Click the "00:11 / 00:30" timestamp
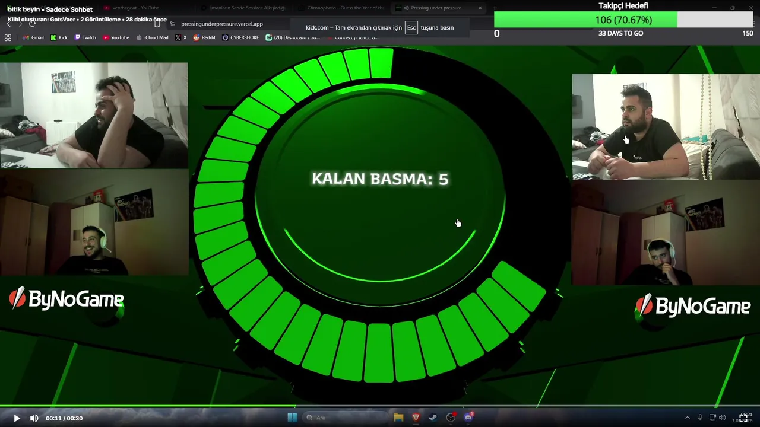This screenshot has width=760, height=427. pos(64,418)
